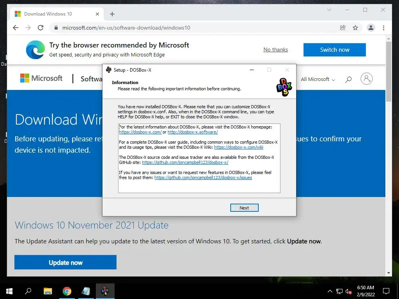Expand the All Microsoft menu
This screenshot has height=299, width=399.
coord(318,79)
